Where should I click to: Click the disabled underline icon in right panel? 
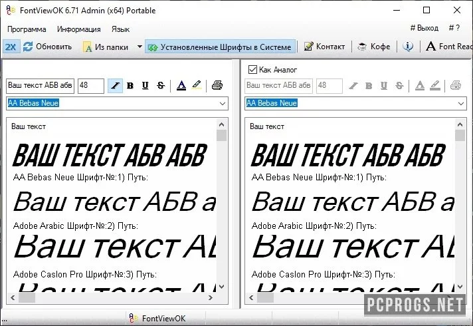click(384, 86)
